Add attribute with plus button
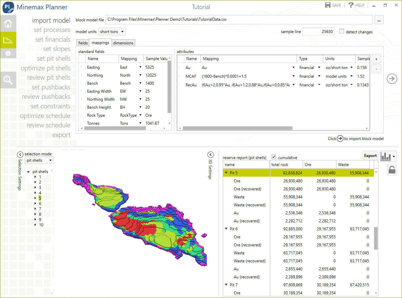Screen dimensions: 402x298 click(376, 59)
